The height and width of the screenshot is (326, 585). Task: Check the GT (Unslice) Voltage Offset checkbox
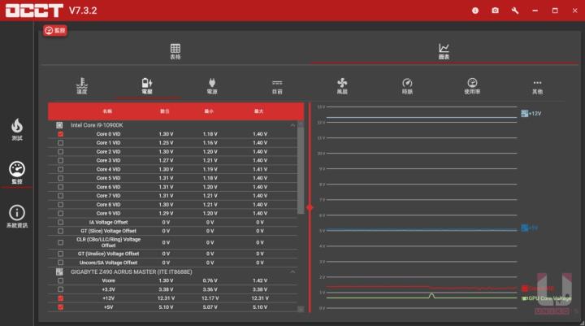(x=60, y=254)
